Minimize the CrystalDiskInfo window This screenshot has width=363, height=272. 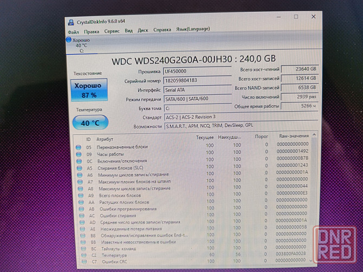click(278, 17)
